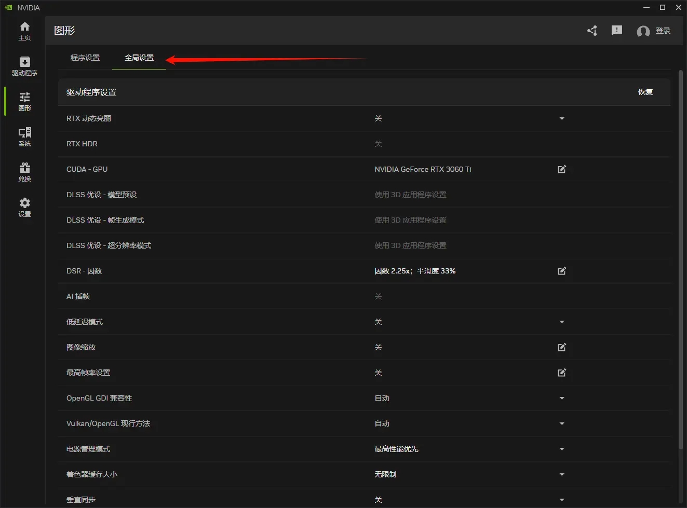Open the Vulkan/OpenGL 现行方法 dropdown

562,423
